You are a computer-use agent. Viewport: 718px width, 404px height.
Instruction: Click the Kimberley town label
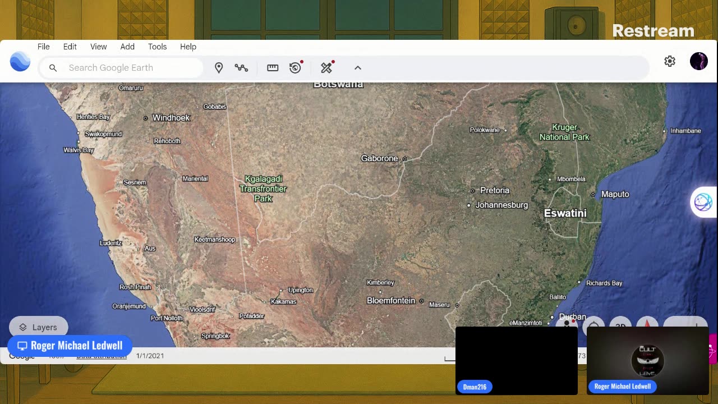click(380, 282)
